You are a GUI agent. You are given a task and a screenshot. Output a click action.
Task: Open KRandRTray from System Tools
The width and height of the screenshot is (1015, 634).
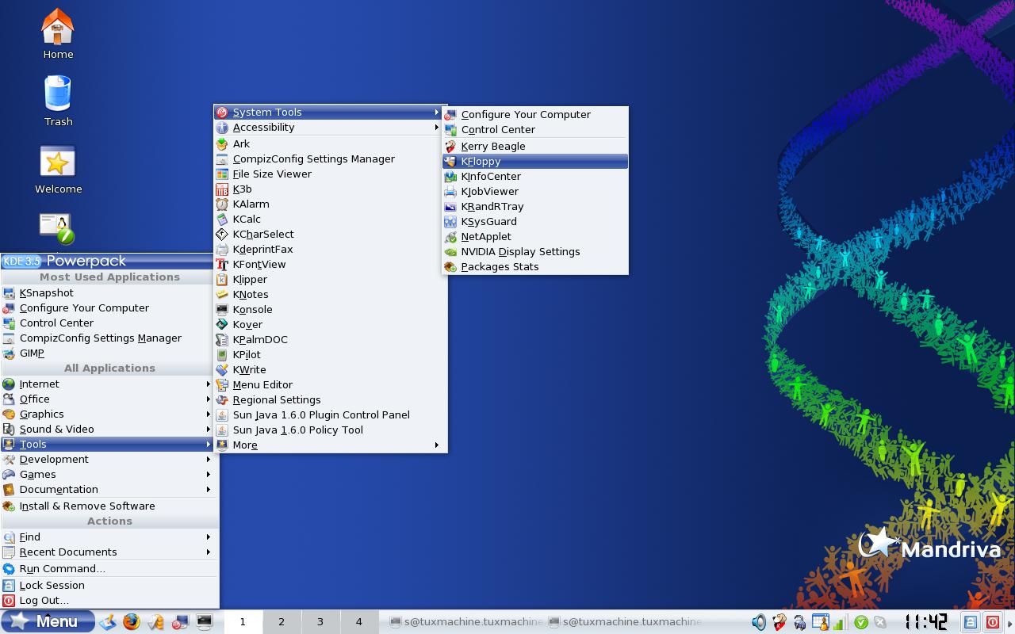[x=535, y=207]
